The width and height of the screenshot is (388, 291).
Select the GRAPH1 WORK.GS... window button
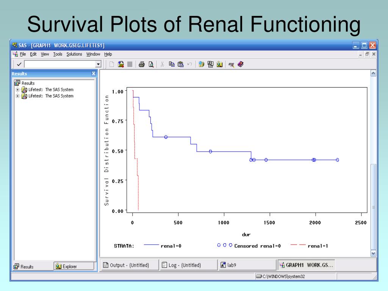(x=306, y=265)
